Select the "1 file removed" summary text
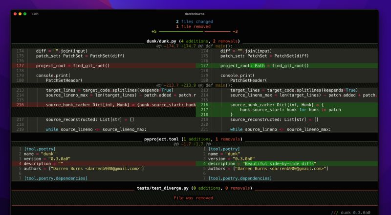Image resolution: width=391 pixels, height=215 pixels. [x=193, y=26]
